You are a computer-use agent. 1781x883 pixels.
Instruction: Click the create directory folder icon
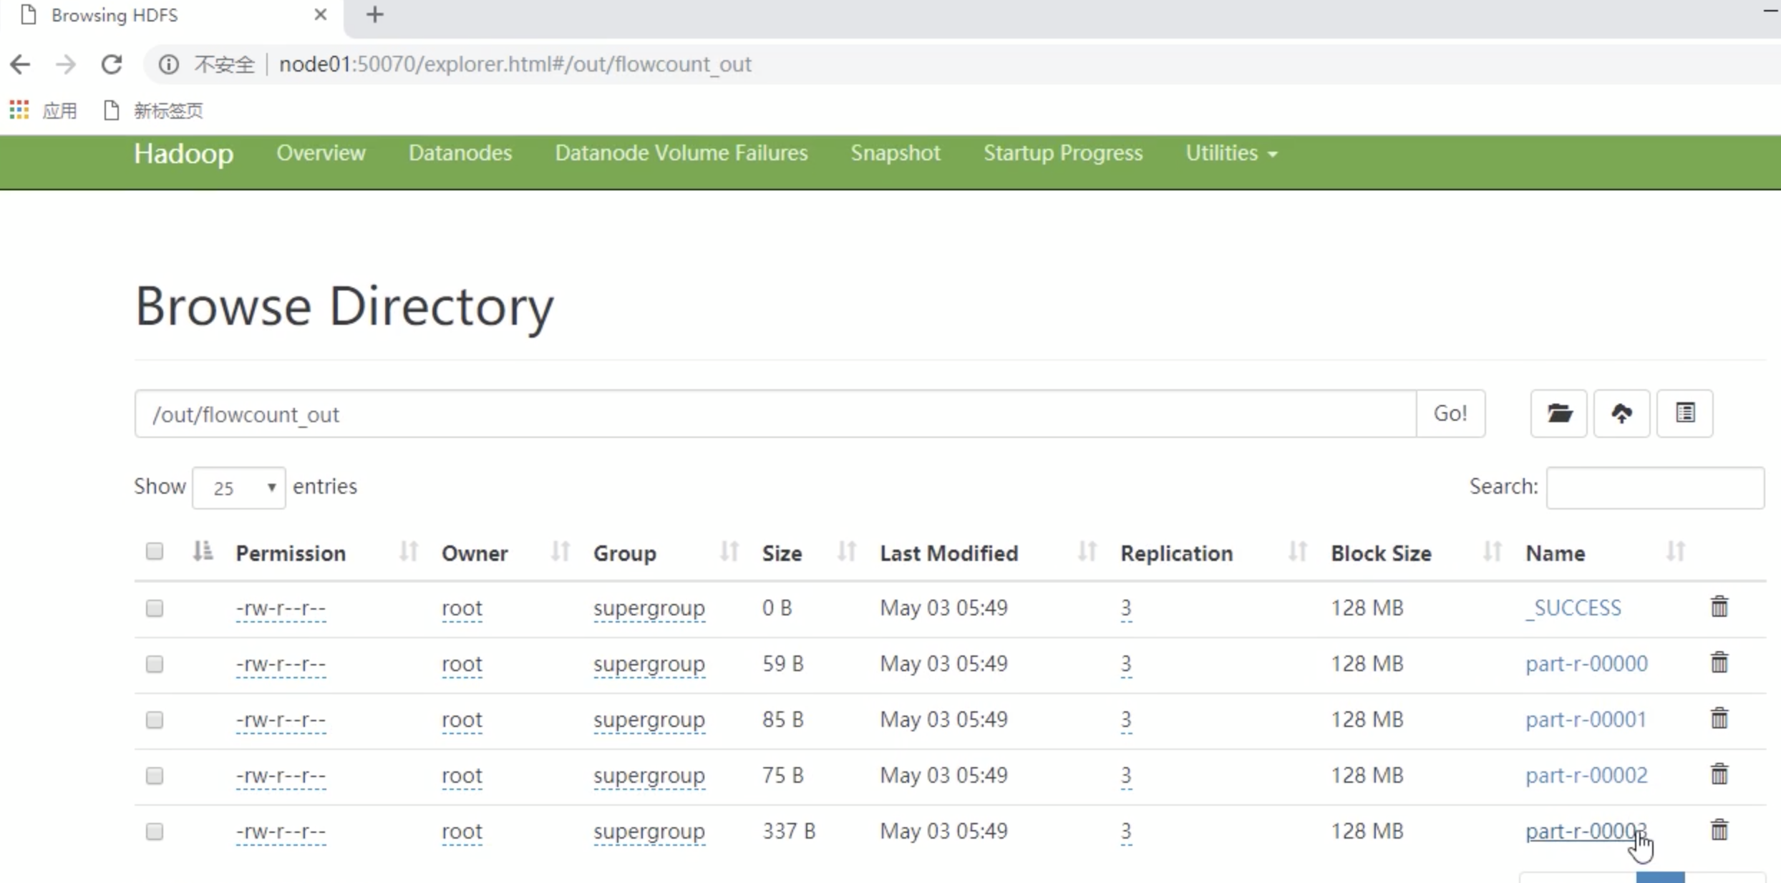click(x=1558, y=414)
